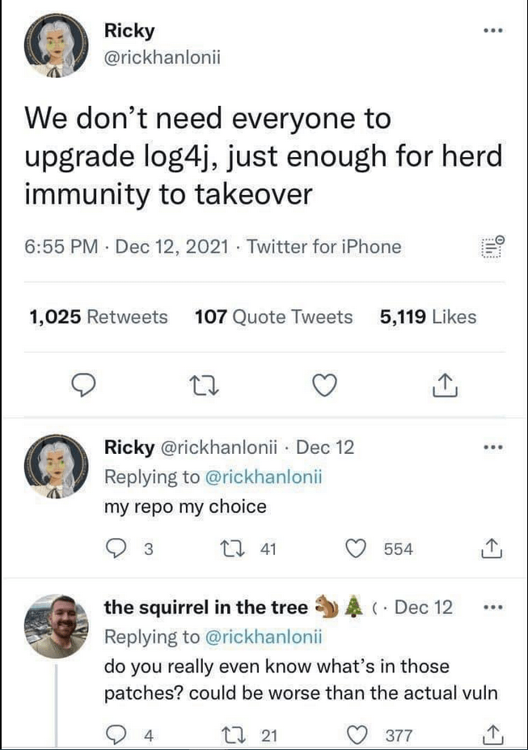
Task: Reply to 'my repo my choice' tweet
Action: (118, 549)
